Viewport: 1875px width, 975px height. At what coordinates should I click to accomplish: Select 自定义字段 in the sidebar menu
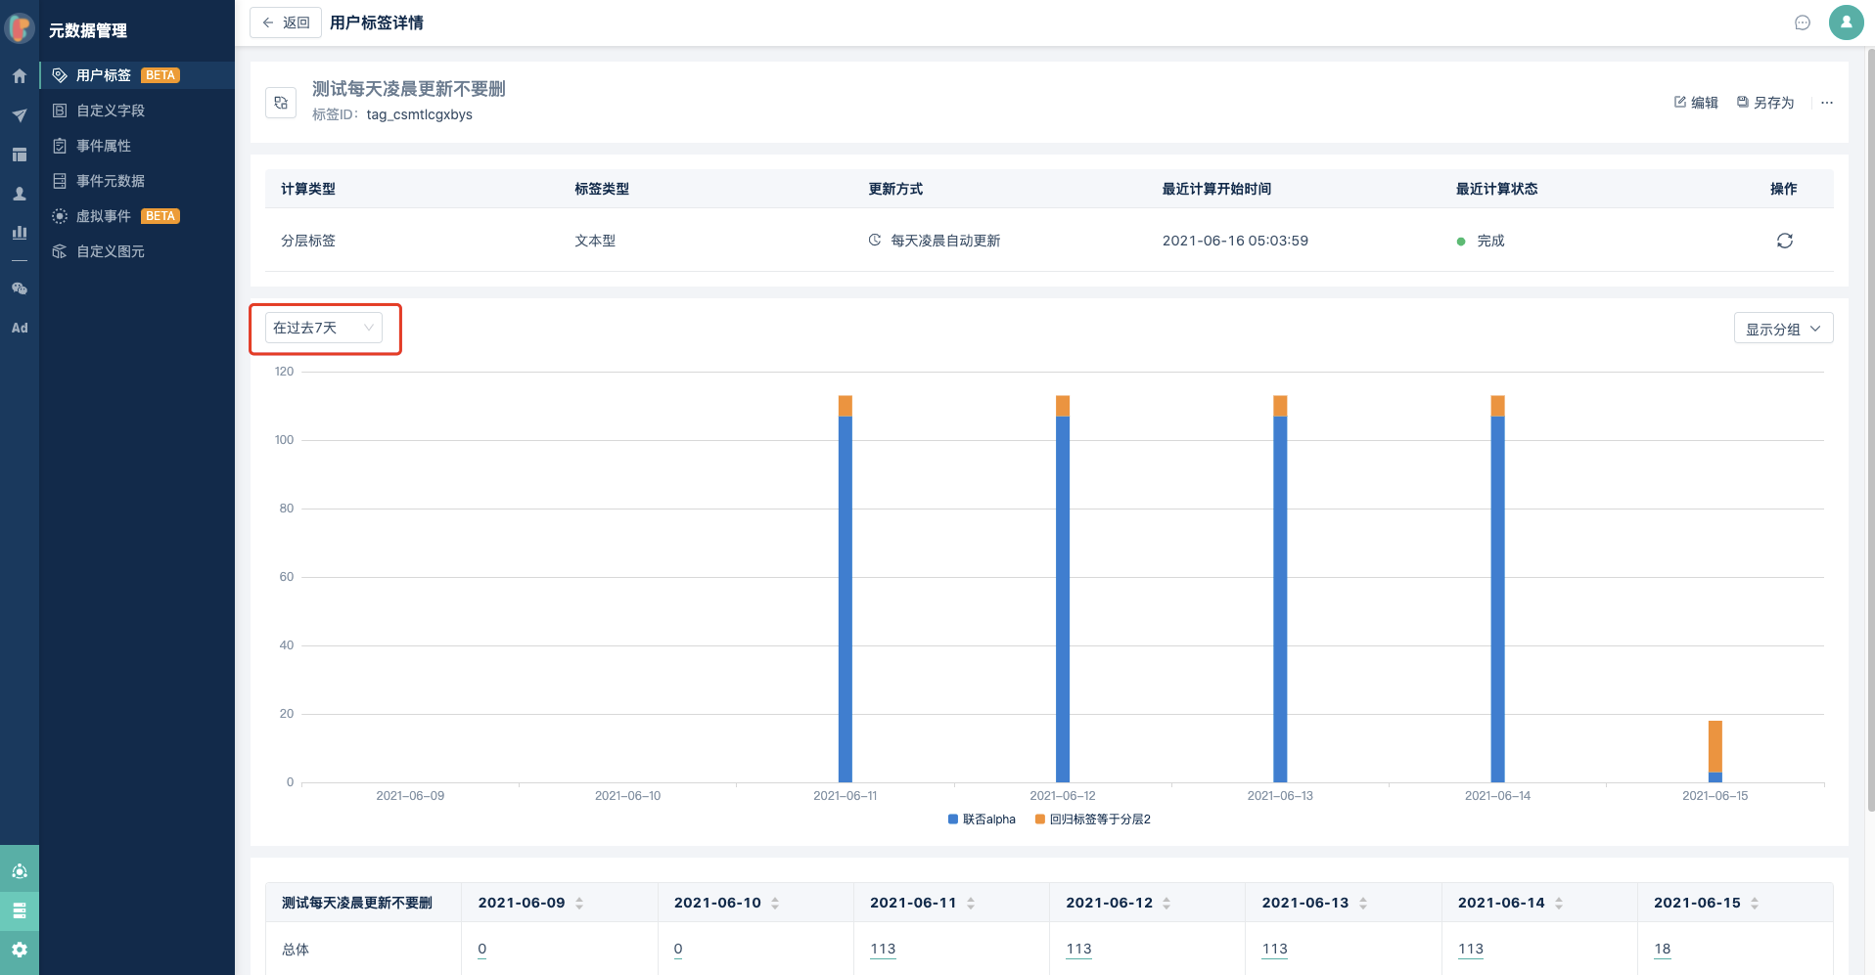point(111,111)
